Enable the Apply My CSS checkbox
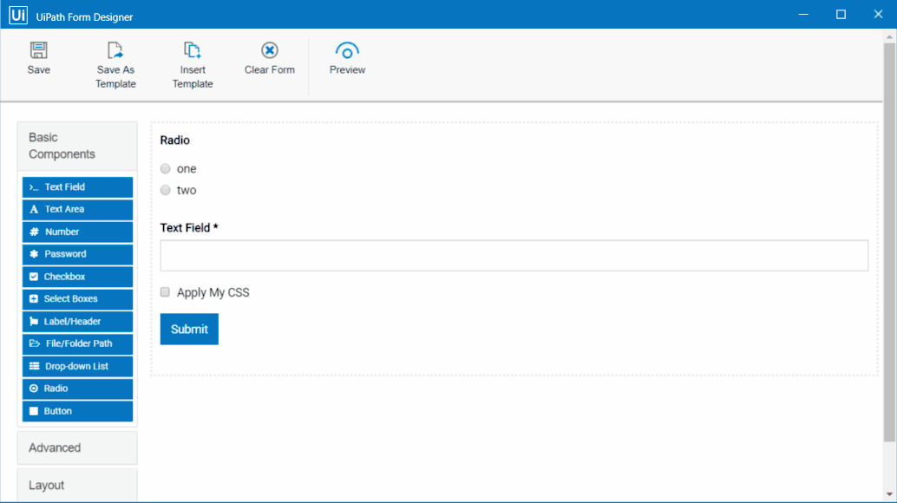The height and width of the screenshot is (503, 897). 165,292
